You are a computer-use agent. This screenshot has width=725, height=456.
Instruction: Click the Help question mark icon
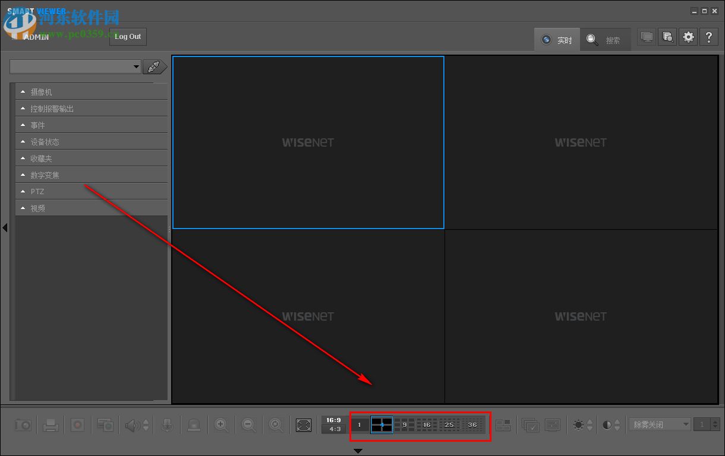(709, 36)
